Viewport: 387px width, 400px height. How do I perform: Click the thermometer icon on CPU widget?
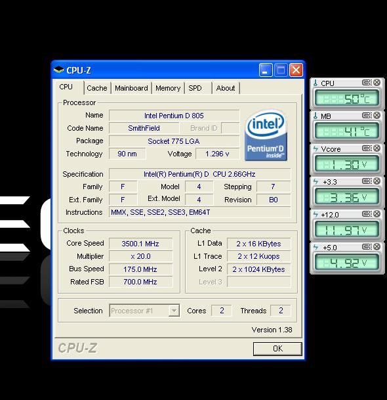(316, 83)
